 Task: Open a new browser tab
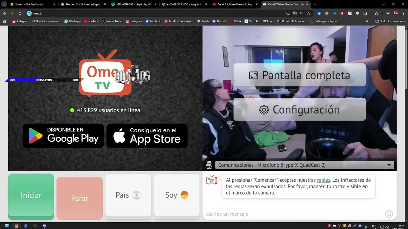315,4
